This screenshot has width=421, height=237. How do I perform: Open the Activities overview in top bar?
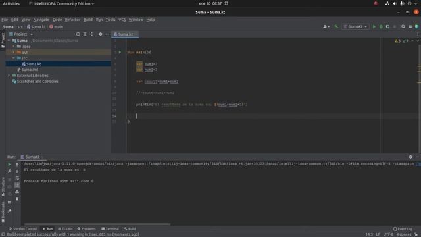pyautogui.click(x=11, y=3)
